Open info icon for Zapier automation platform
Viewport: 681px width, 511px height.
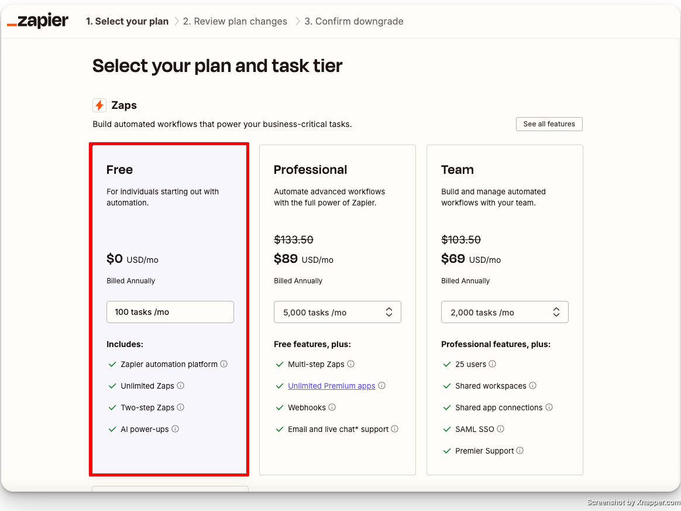pyautogui.click(x=223, y=363)
